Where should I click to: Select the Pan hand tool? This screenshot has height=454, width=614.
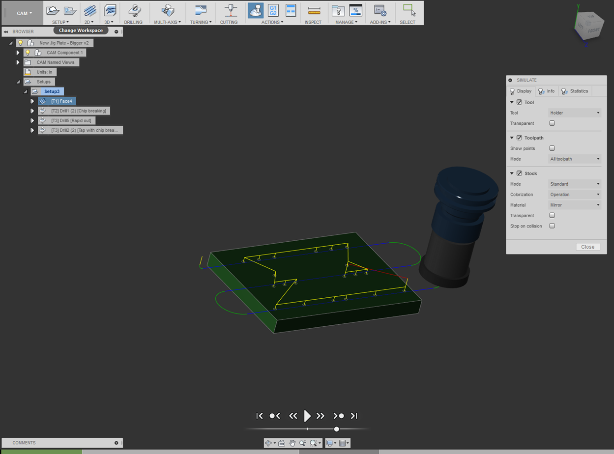pyautogui.click(x=292, y=443)
